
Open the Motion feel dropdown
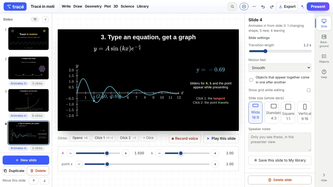pos(280,68)
